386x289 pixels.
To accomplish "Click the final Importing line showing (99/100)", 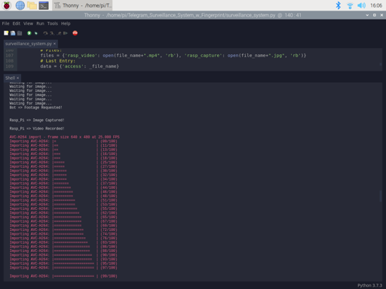I will pos(63,276).
